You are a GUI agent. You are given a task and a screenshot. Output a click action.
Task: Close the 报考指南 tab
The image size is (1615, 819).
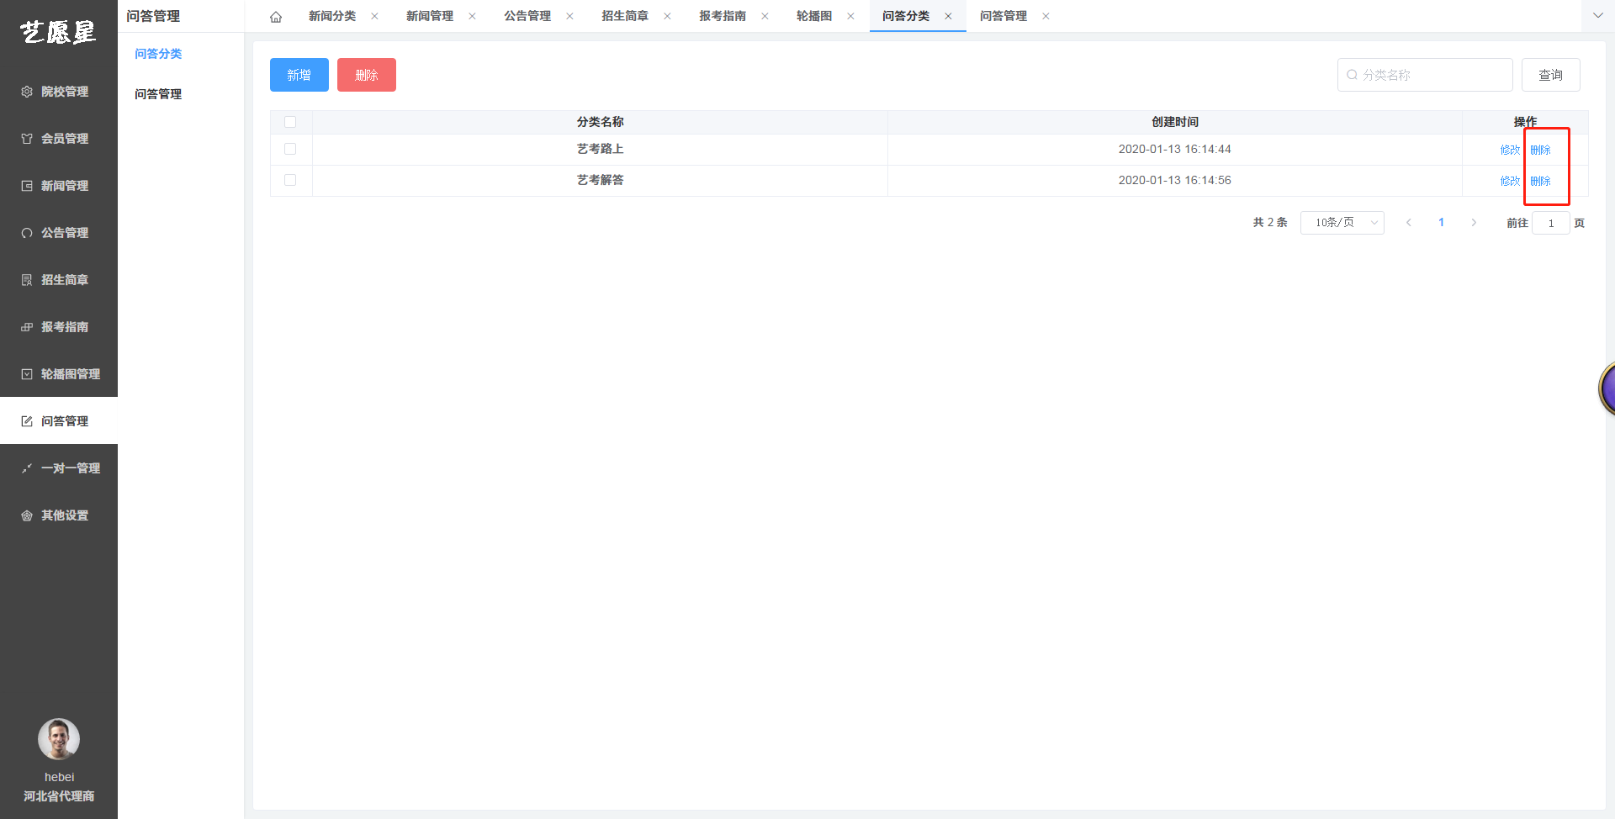[765, 16]
